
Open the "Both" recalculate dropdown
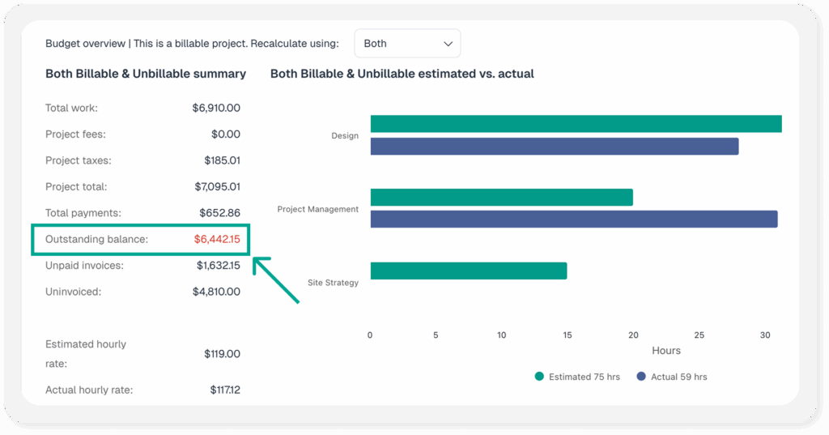(x=406, y=44)
